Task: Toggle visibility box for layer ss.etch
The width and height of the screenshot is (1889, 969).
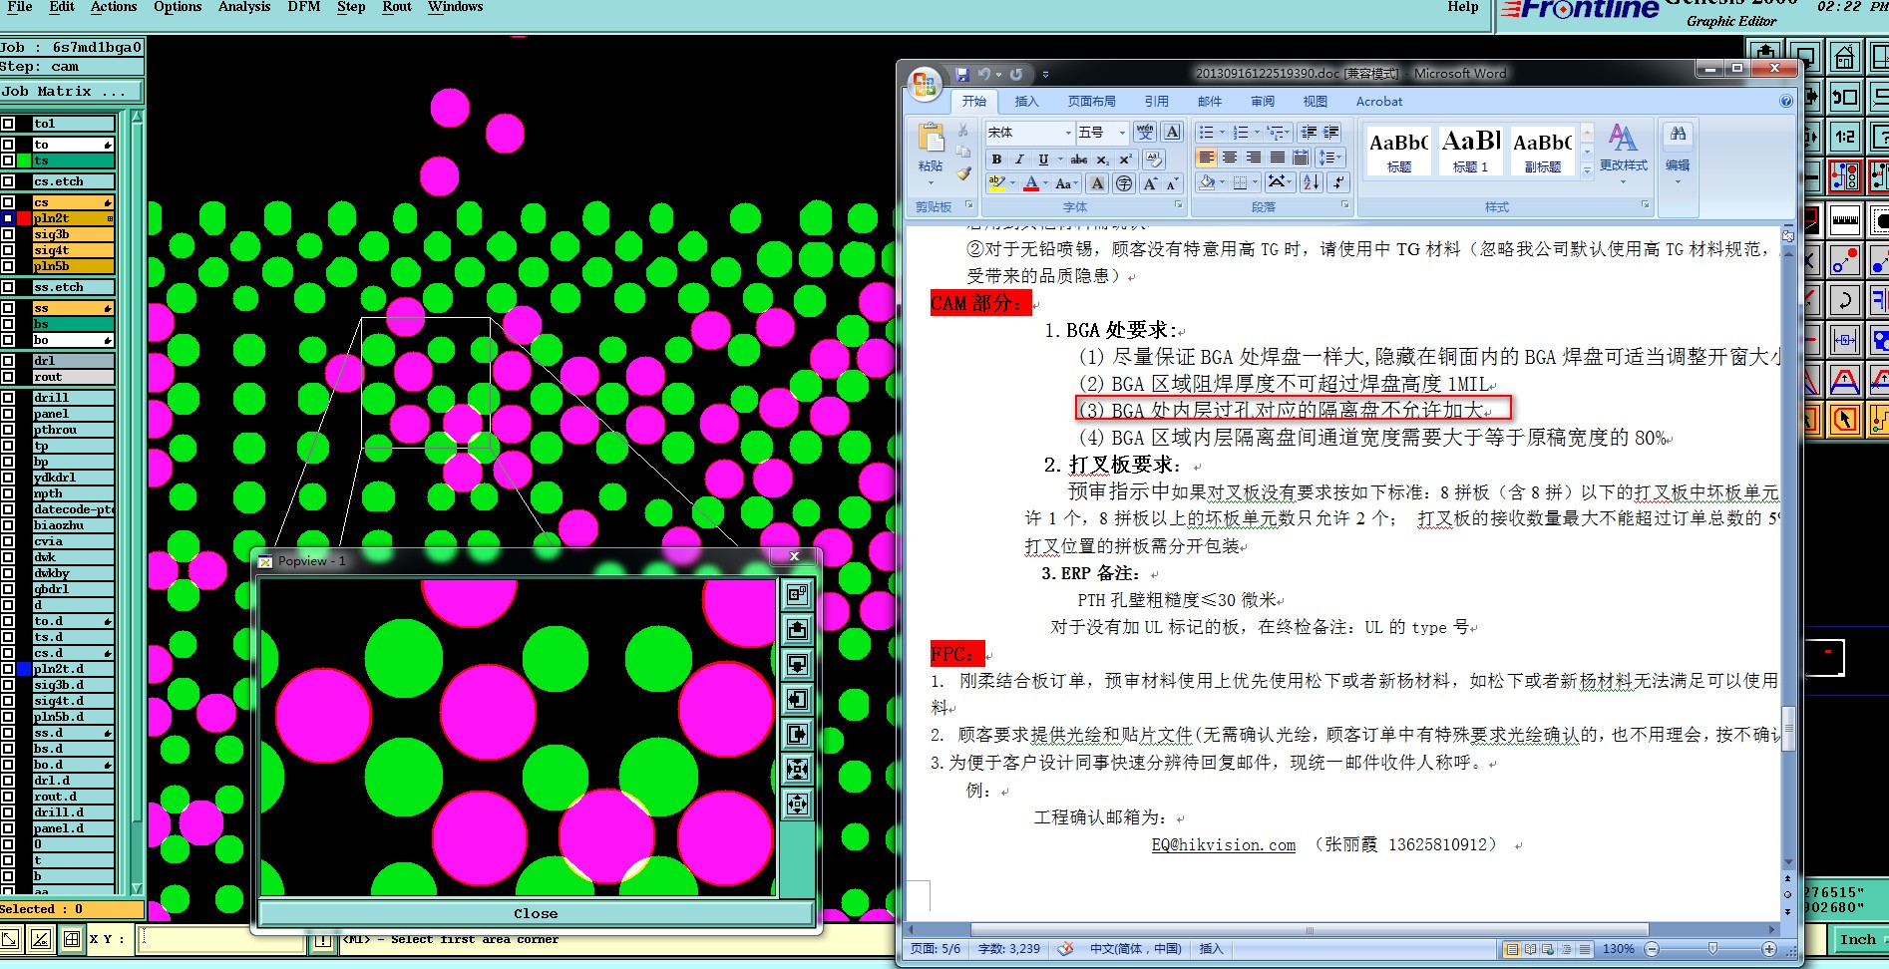Action: (x=8, y=287)
